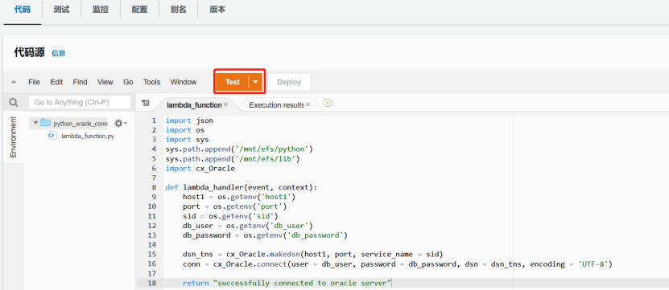The height and width of the screenshot is (290, 669).
Task: Click the green plus new tab icon
Action: 328,103
